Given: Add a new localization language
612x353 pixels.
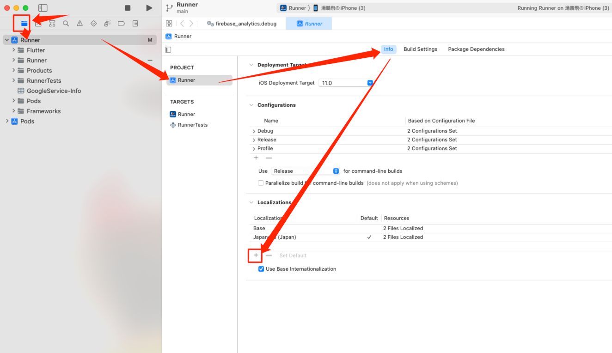Looking at the screenshot, I should 256,255.
